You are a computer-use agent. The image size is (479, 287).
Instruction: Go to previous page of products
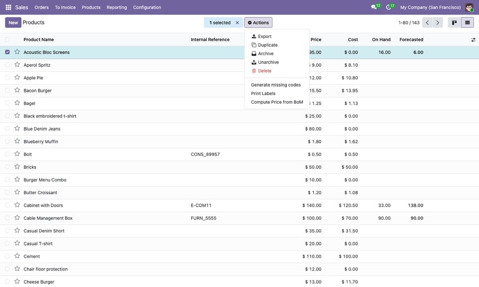point(427,22)
